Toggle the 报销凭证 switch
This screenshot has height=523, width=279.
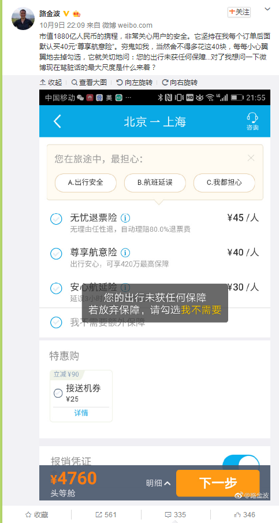(241, 461)
